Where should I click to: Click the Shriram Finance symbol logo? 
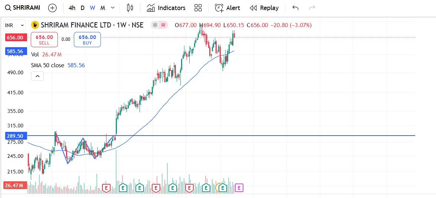tap(35, 25)
